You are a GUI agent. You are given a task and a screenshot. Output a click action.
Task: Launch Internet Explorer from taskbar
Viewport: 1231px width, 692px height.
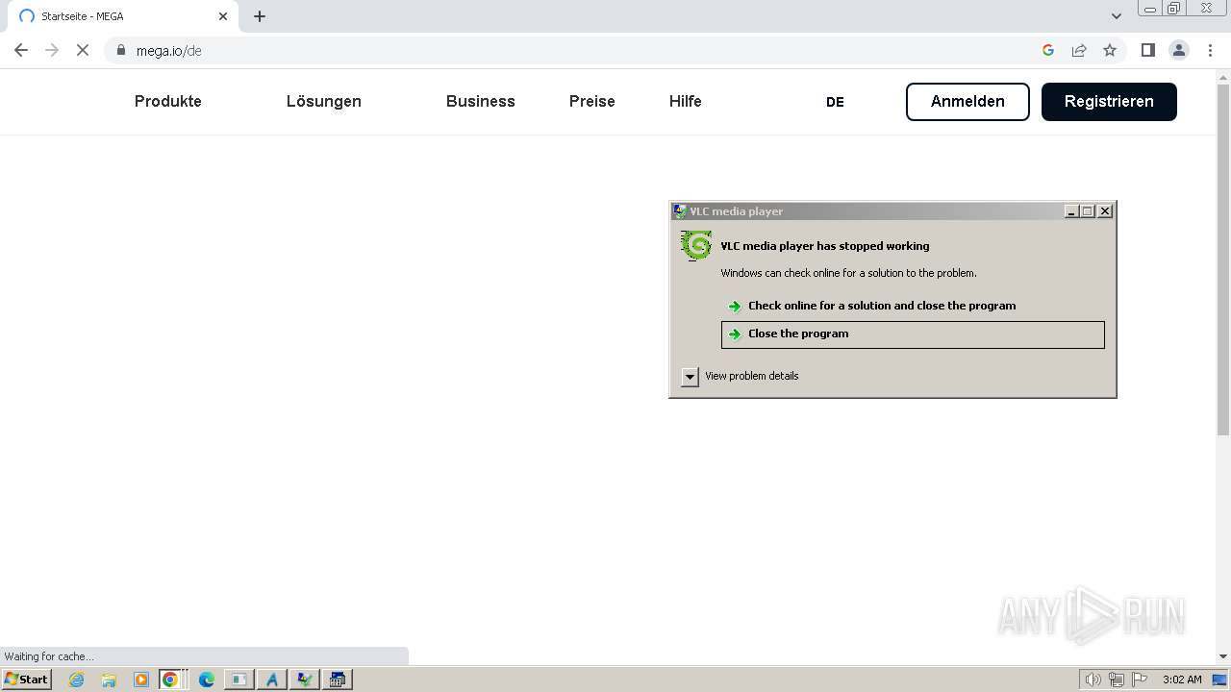click(x=76, y=680)
